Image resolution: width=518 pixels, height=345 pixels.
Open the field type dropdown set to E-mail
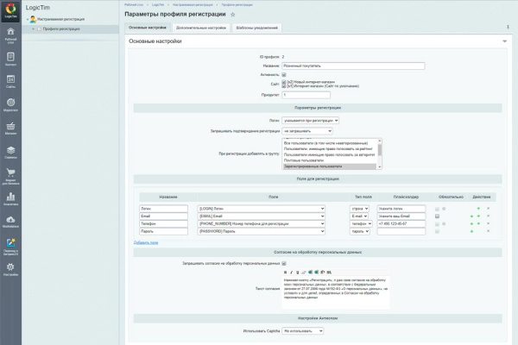(x=359, y=216)
